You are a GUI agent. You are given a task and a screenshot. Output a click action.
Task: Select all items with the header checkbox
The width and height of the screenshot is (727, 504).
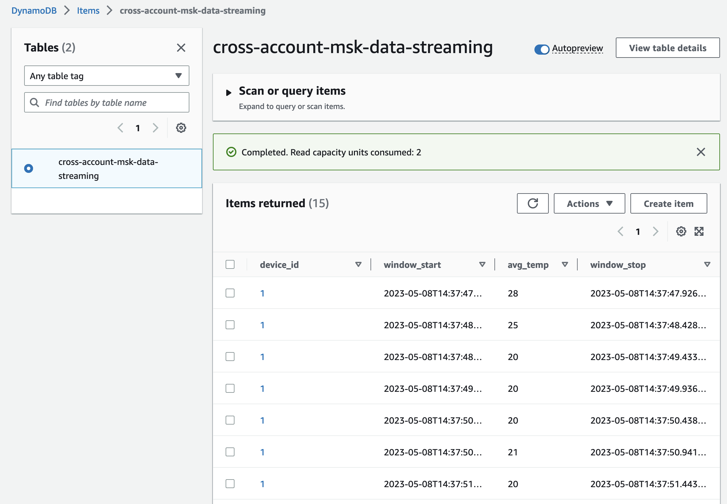coord(230,264)
